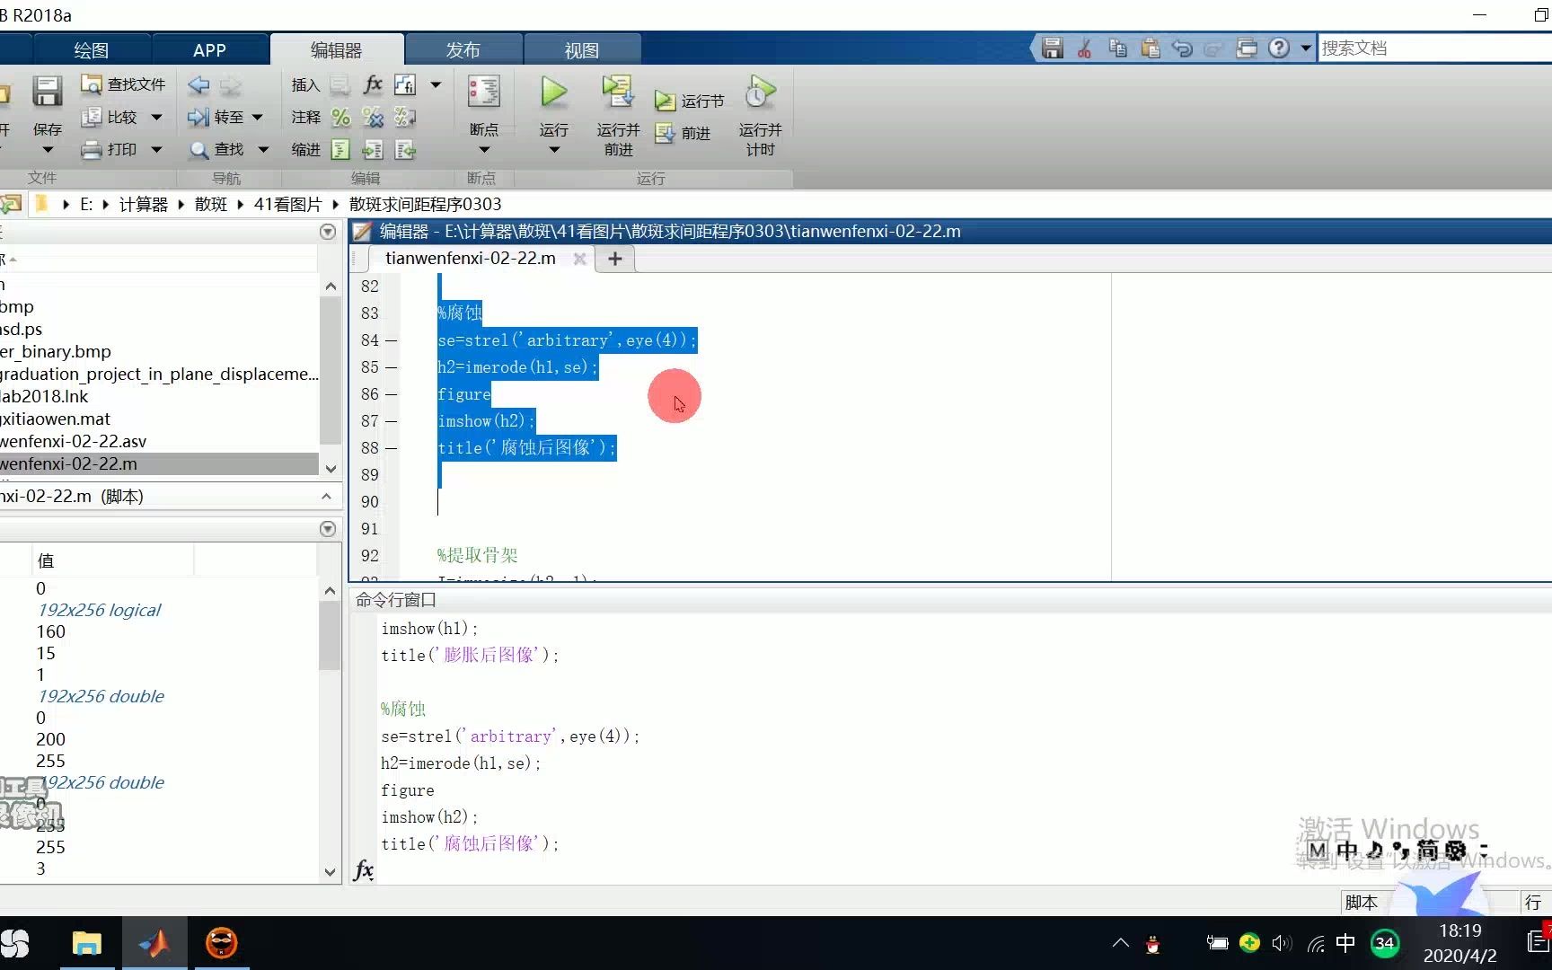Click the Save (保存) icon in the ribbon
This screenshot has width=1552, height=970.
(47, 93)
